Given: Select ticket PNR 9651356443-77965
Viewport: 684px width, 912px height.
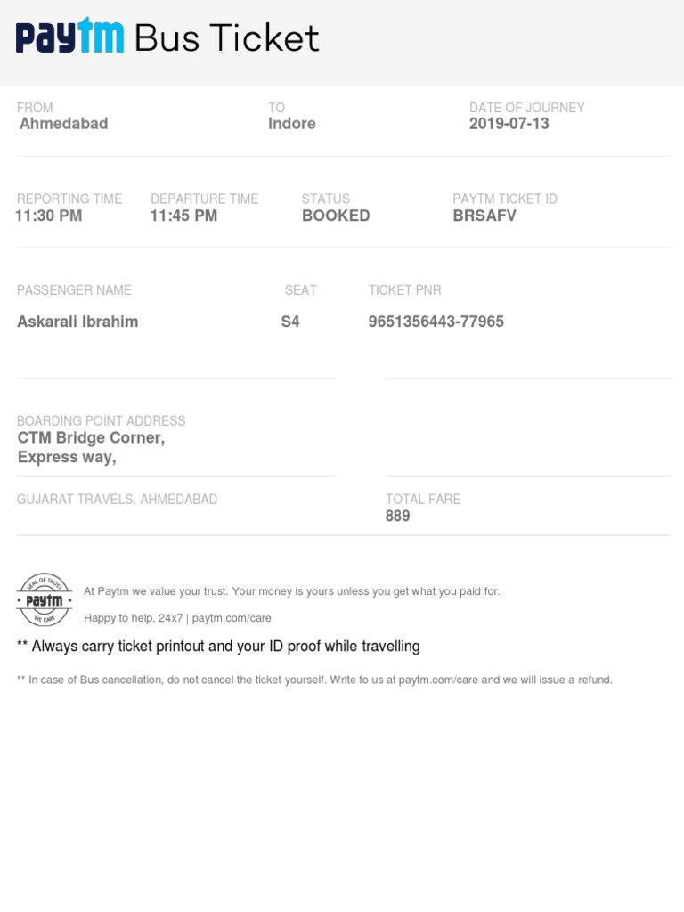Looking at the screenshot, I should click(436, 322).
